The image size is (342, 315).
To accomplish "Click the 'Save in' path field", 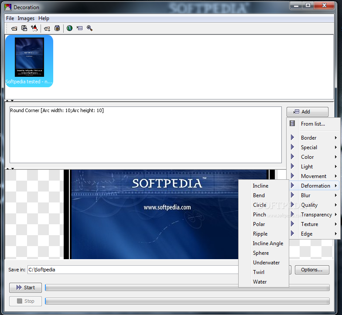I will [x=133, y=270].
